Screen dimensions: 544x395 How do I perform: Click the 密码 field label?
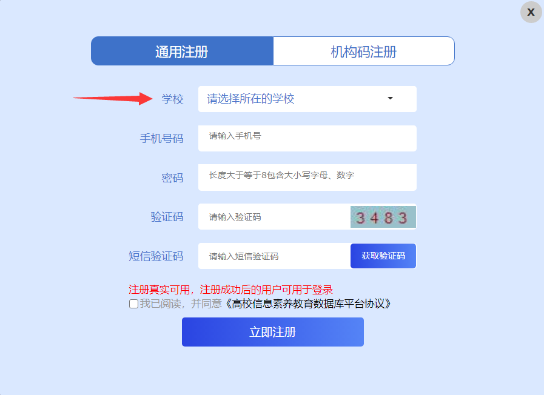pyautogui.click(x=172, y=178)
